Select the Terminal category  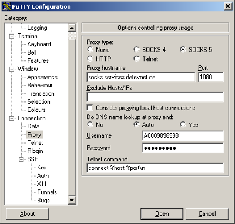[x=28, y=36]
